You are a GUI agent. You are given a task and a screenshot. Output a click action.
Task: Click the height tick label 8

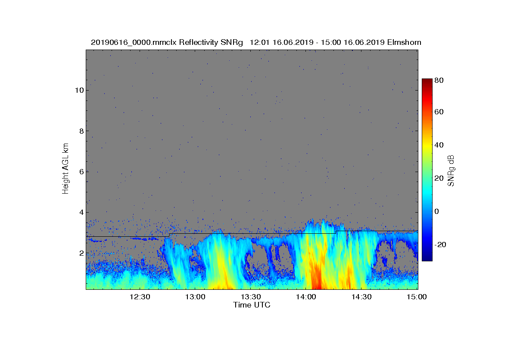coord(81,131)
